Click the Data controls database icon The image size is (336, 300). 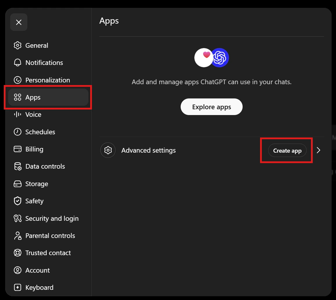17,166
